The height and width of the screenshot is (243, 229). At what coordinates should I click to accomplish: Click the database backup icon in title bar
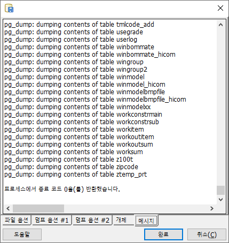coord(9,8)
